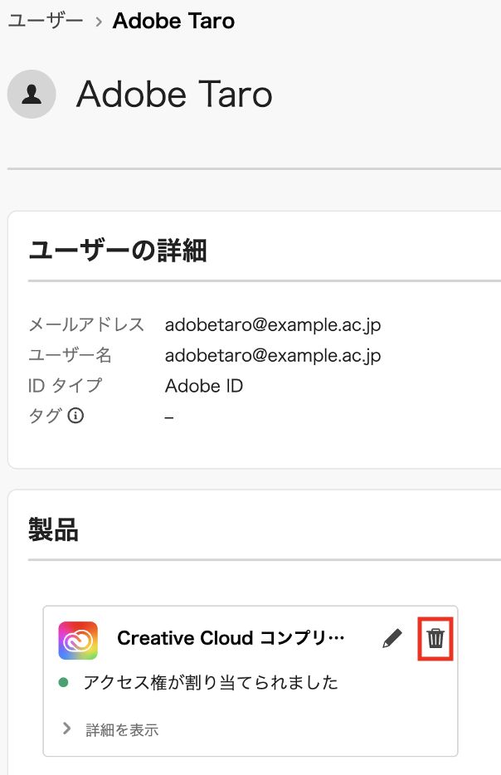Click the 製品 section heading
The width and height of the screenshot is (501, 775).
click(x=53, y=529)
